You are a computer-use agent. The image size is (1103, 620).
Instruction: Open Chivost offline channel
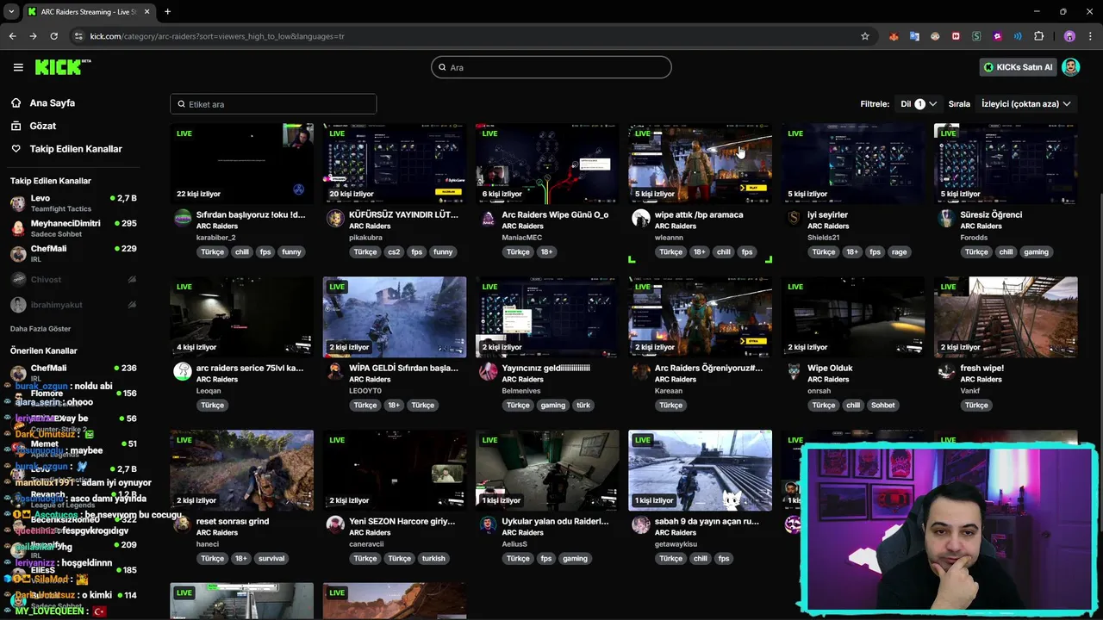pos(73,280)
